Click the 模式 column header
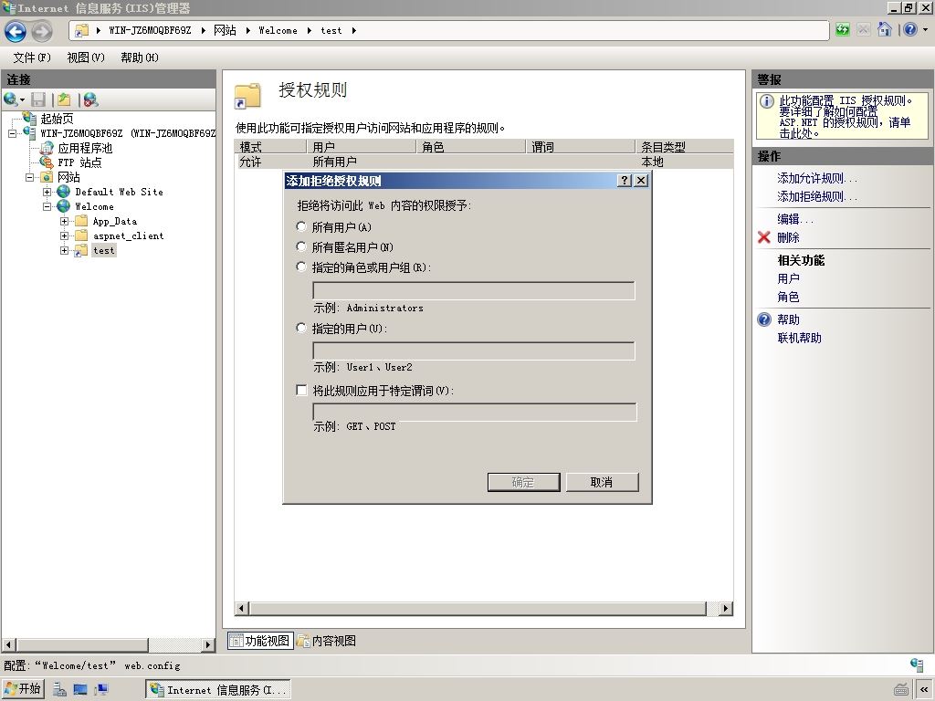 270,147
